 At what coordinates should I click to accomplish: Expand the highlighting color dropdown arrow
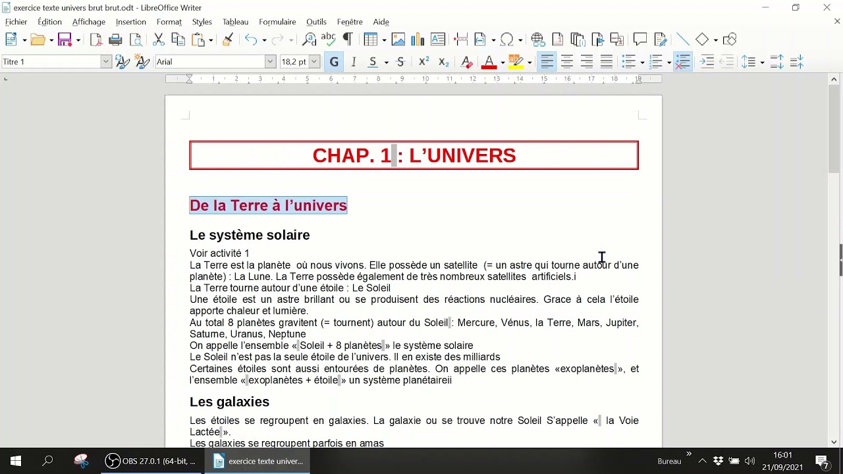pos(529,63)
